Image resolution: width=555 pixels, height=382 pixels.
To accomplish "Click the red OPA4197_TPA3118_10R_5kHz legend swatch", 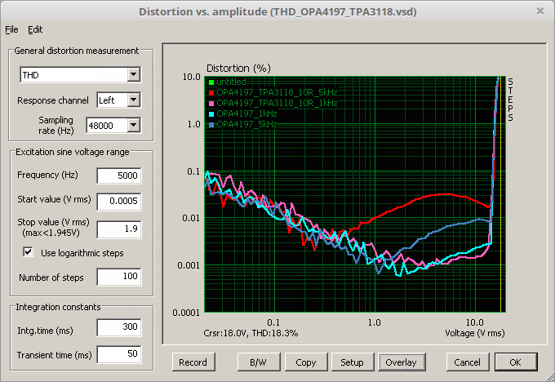I will (211, 93).
